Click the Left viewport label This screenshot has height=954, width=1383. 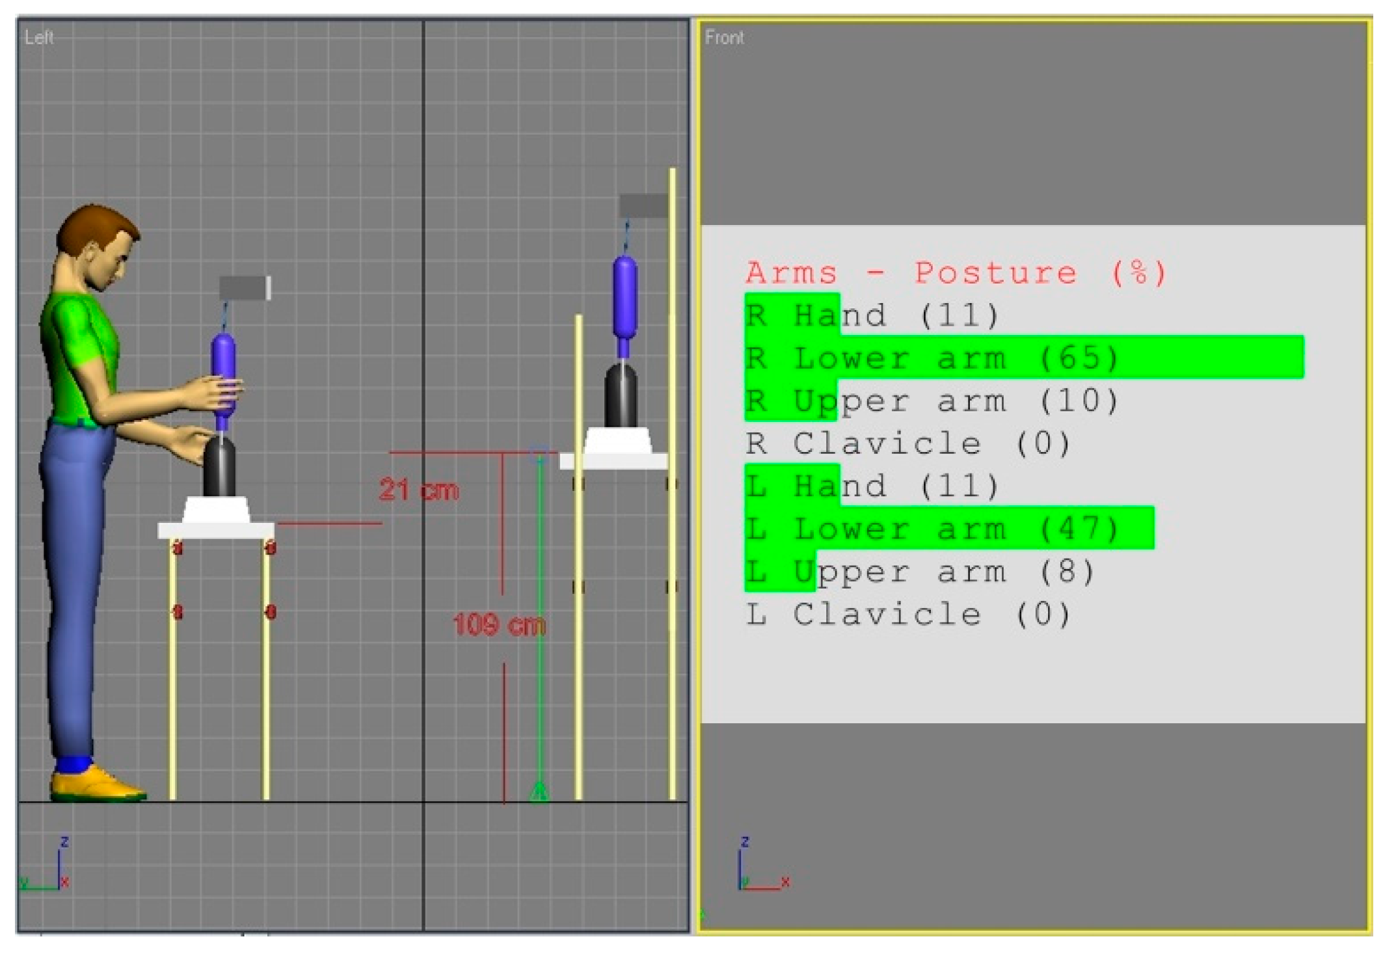38,37
